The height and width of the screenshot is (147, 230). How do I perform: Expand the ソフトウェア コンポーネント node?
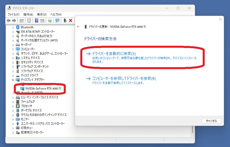coord(13,67)
